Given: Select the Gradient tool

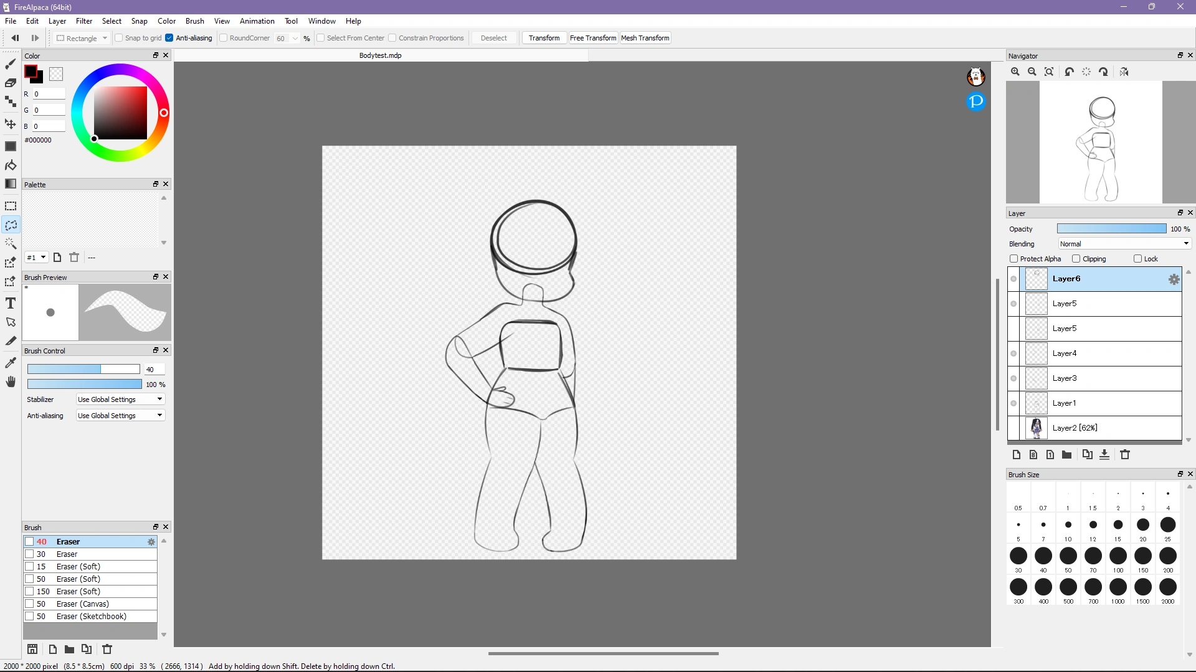Looking at the screenshot, I should pyautogui.click(x=11, y=184).
